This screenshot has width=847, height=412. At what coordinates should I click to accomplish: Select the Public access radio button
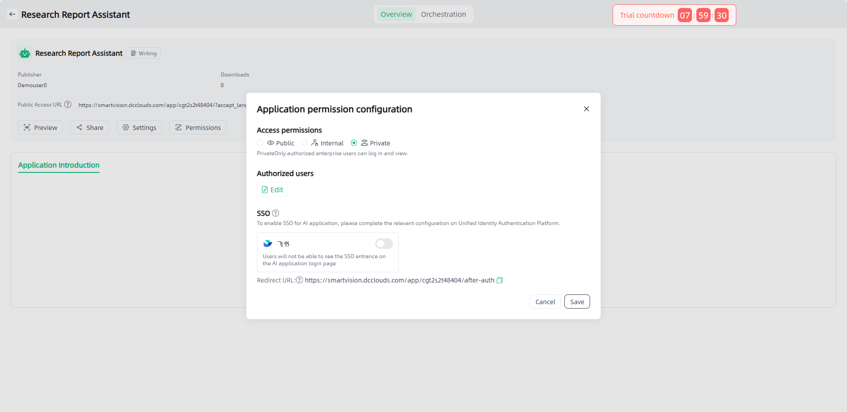pyautogui.click(x=260, y=143)
